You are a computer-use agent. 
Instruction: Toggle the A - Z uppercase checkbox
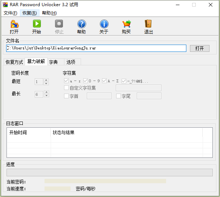[x=104, y=81]
